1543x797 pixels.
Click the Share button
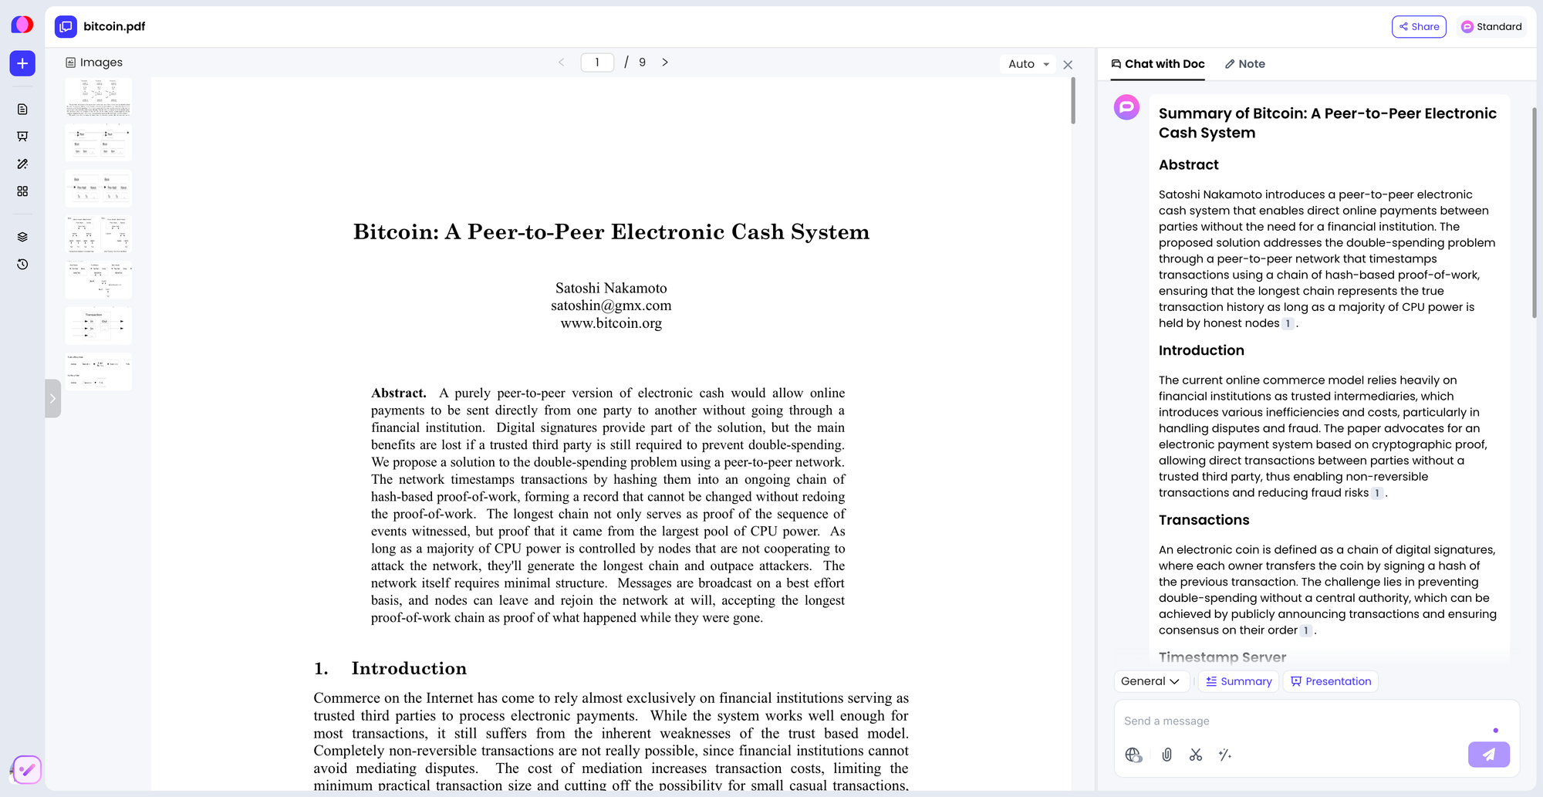[x=1419, y=27]
